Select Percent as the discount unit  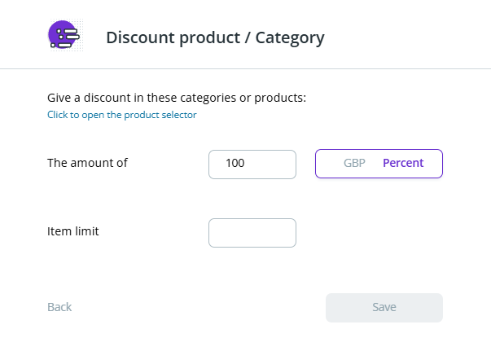coord(403,163)
